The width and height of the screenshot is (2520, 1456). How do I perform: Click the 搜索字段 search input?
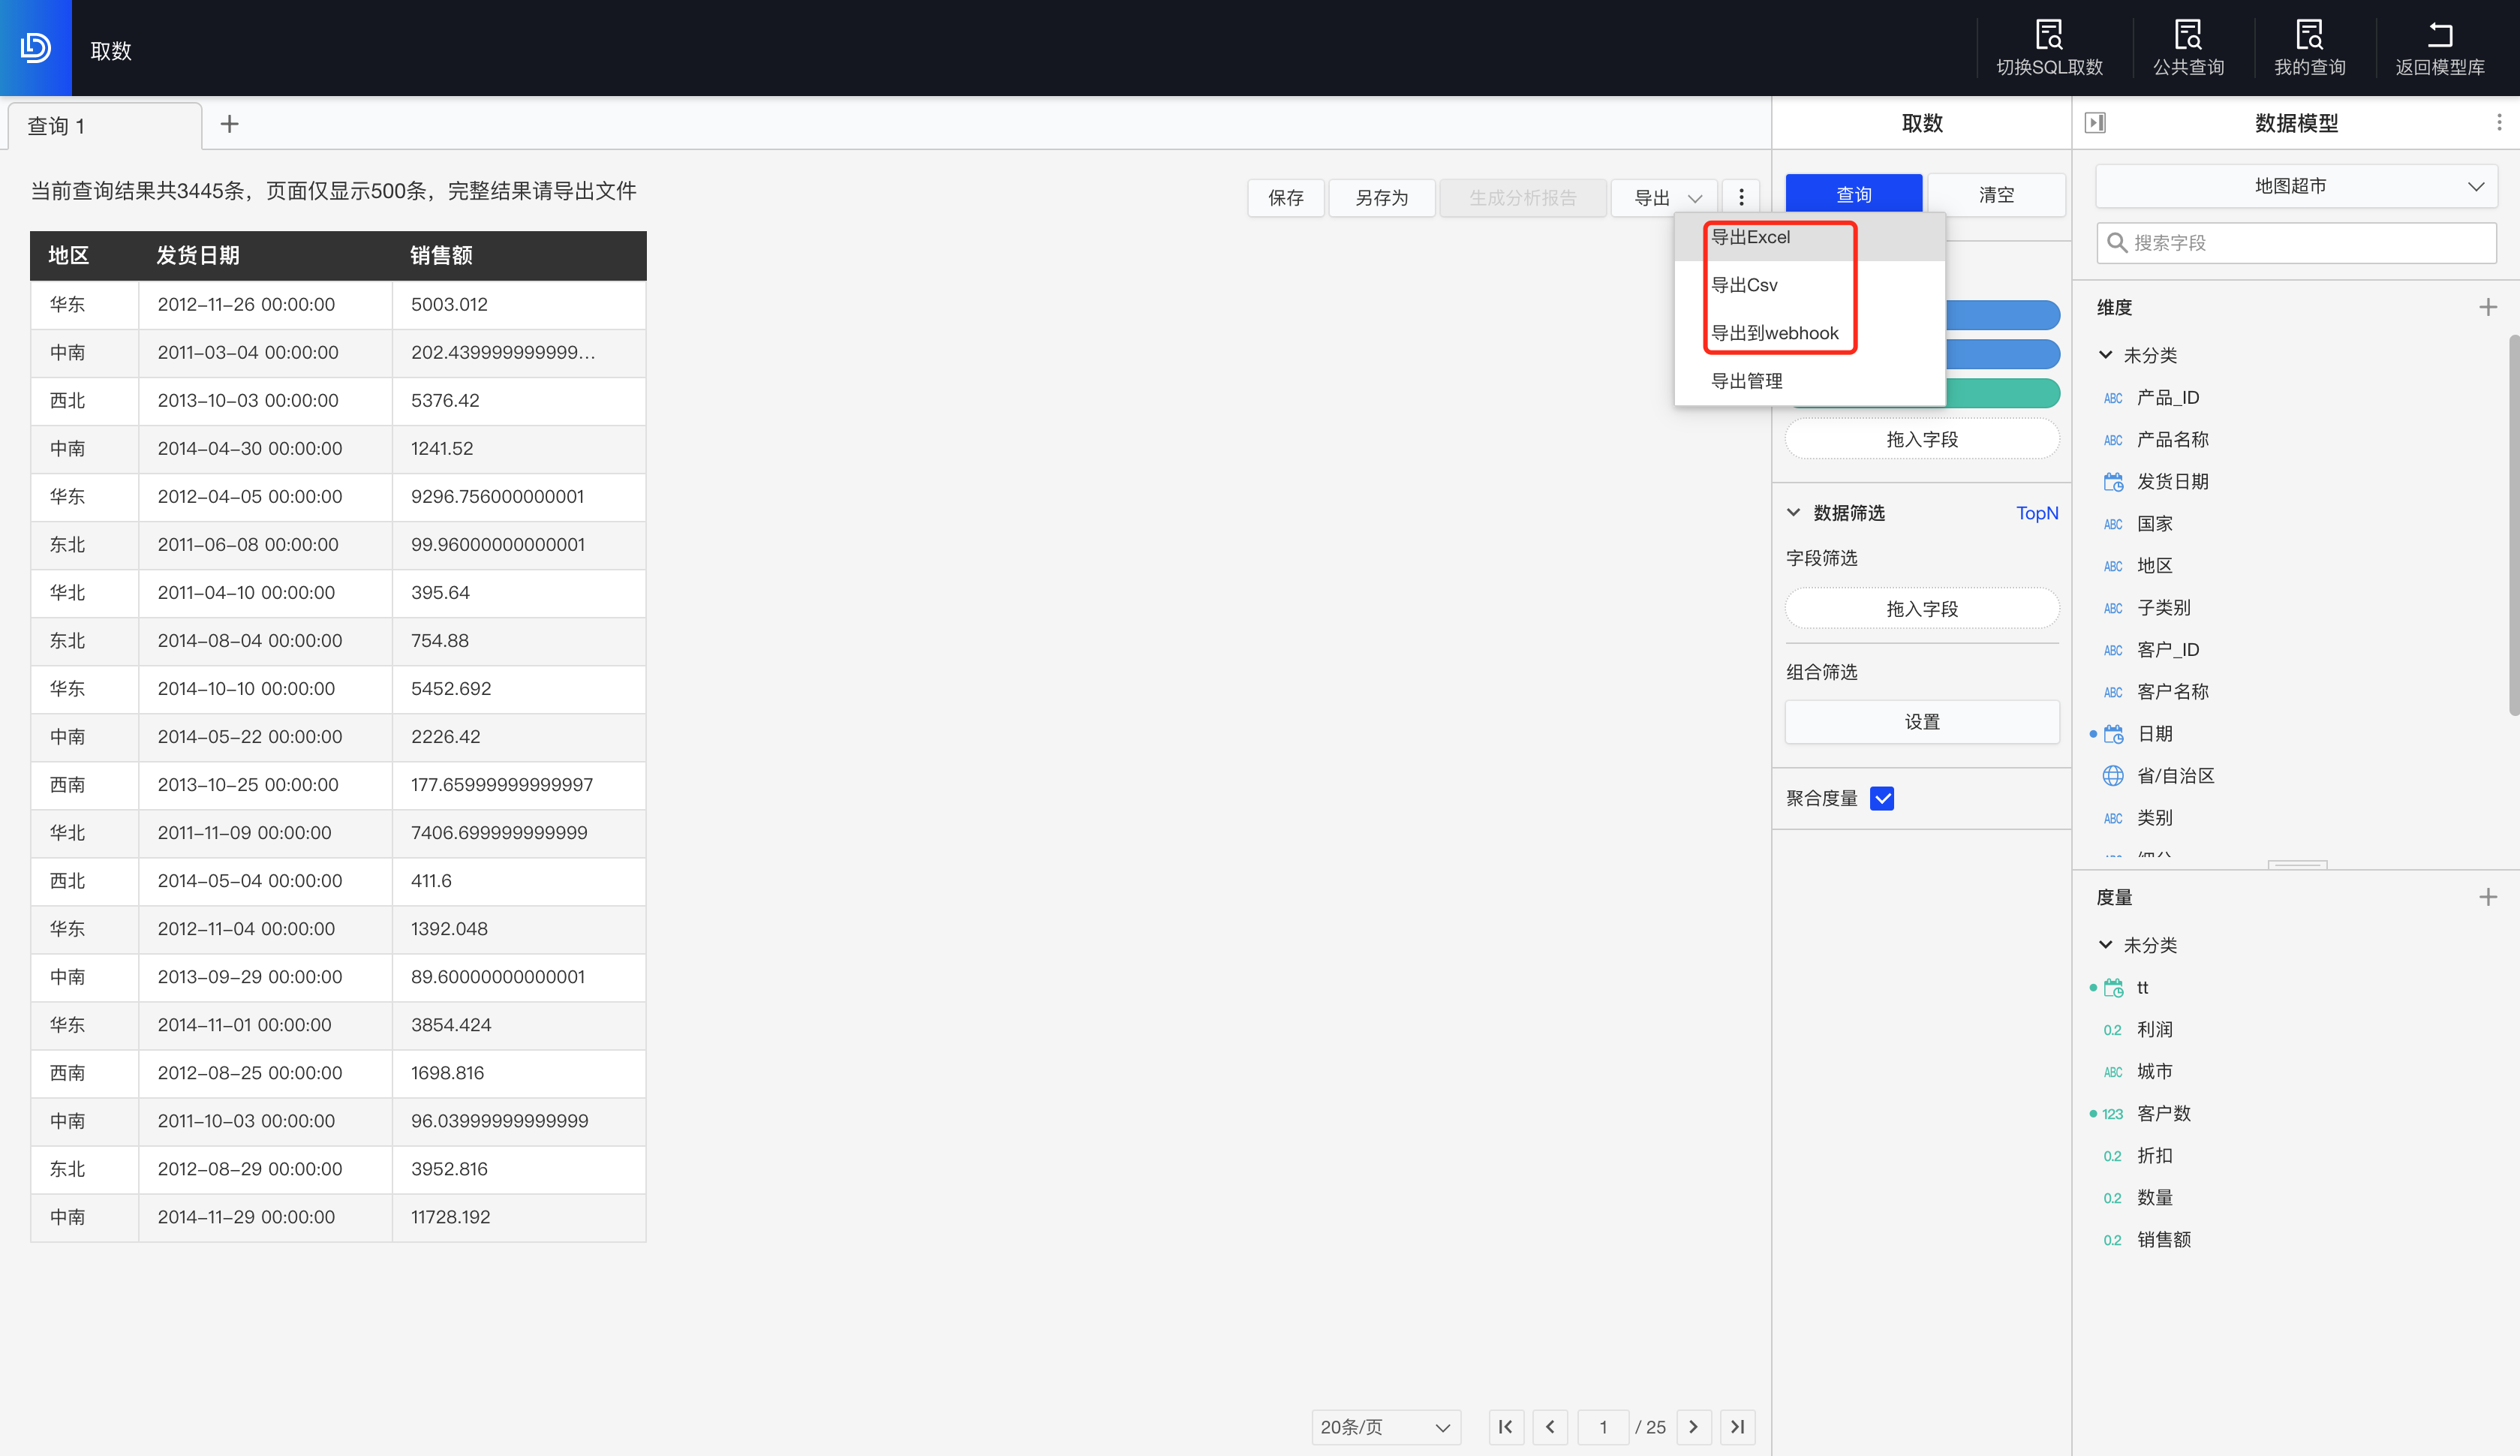click(x=2296, y=243)
